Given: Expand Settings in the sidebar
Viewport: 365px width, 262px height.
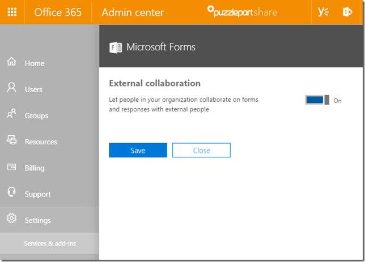Looking at the screenshot, I should click(x=49, y=220).
